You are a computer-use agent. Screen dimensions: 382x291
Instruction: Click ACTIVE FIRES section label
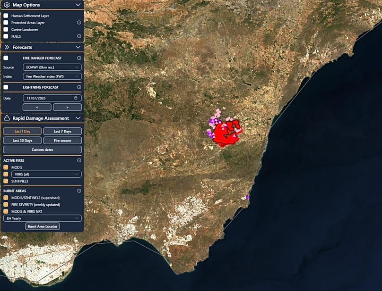point(14,160)
